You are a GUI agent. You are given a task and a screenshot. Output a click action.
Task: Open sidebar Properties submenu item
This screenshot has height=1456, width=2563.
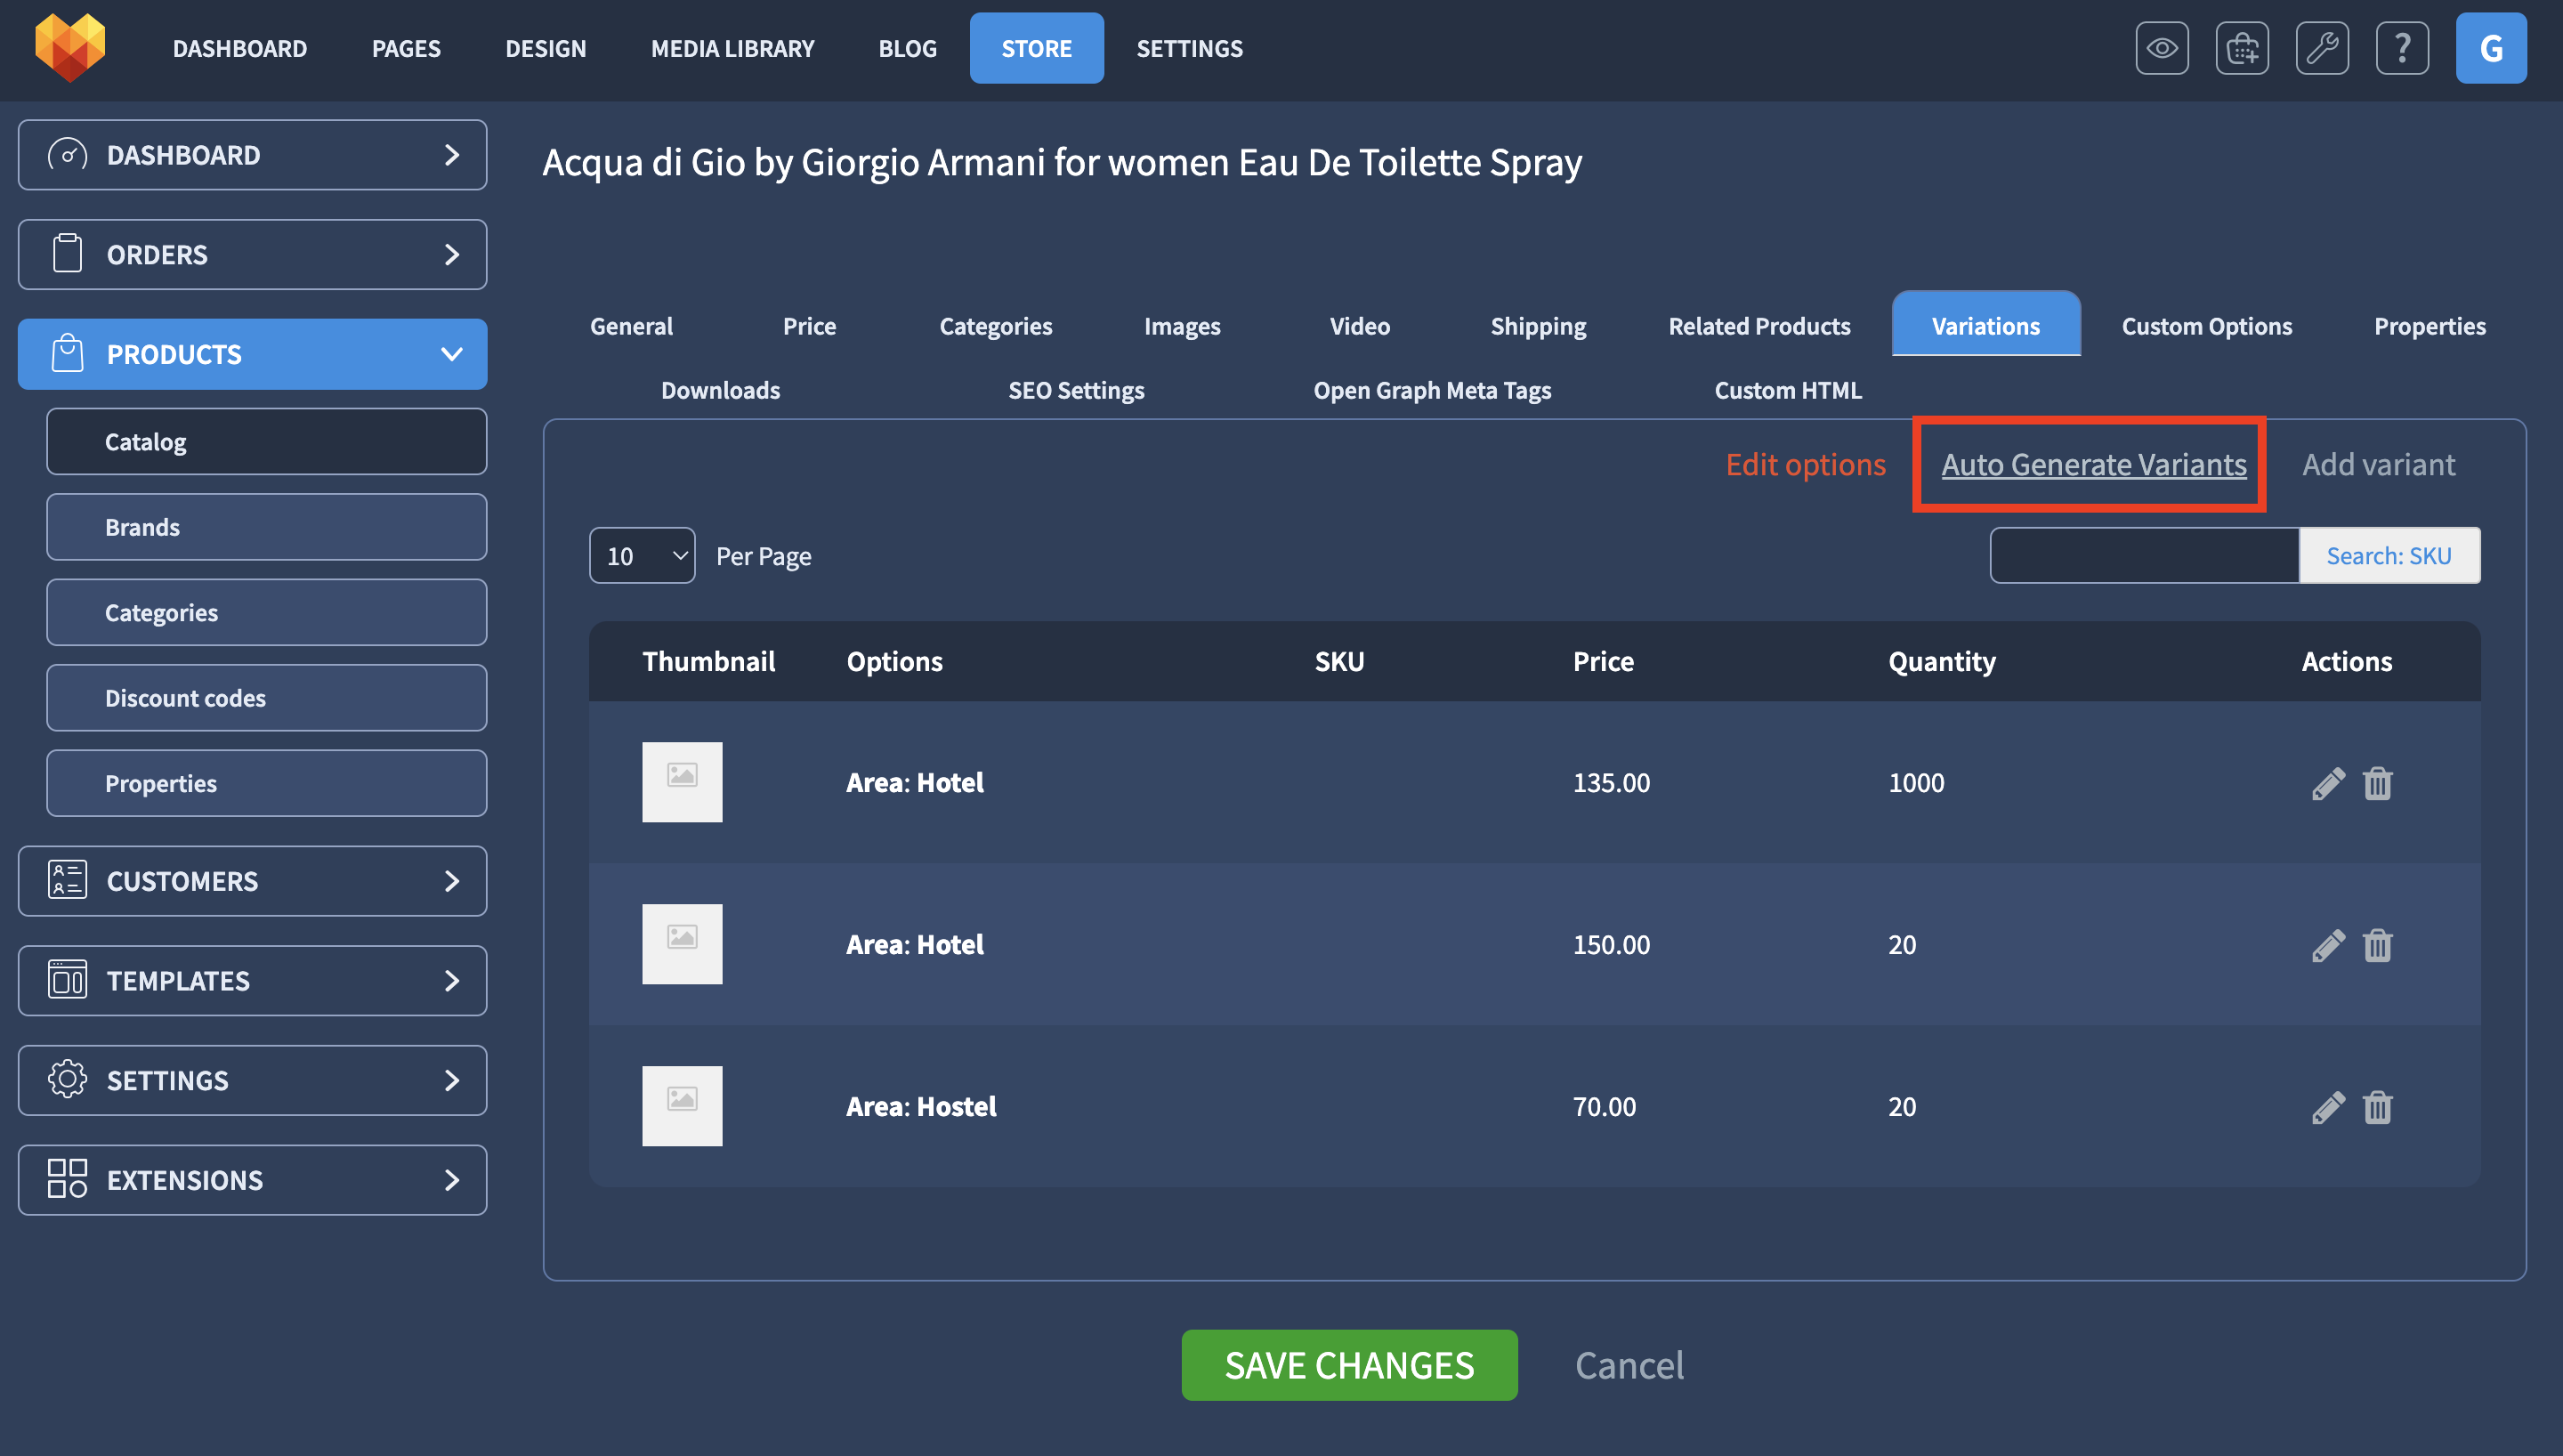[x=266, y=783]
